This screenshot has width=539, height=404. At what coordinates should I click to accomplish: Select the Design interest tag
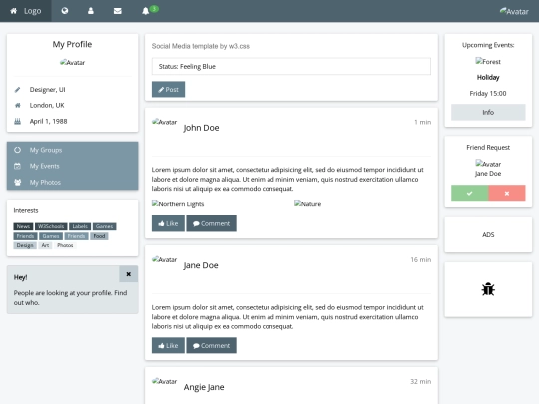[25, 245]
